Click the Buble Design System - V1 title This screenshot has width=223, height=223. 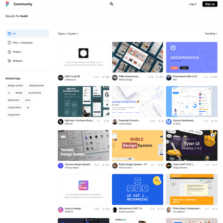pos(133,164)
